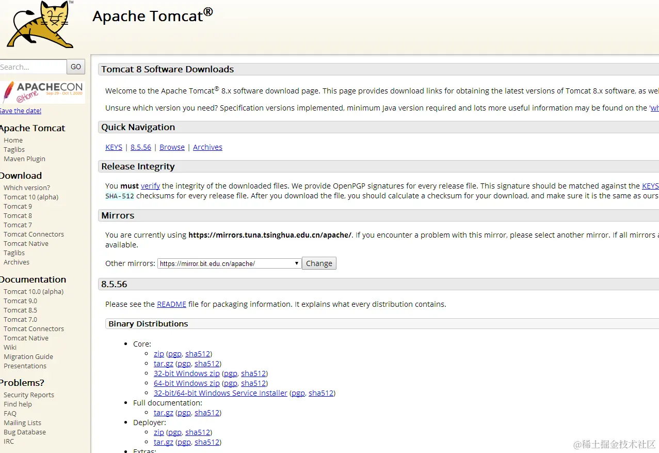Click the Search input field

click(33, 67)
